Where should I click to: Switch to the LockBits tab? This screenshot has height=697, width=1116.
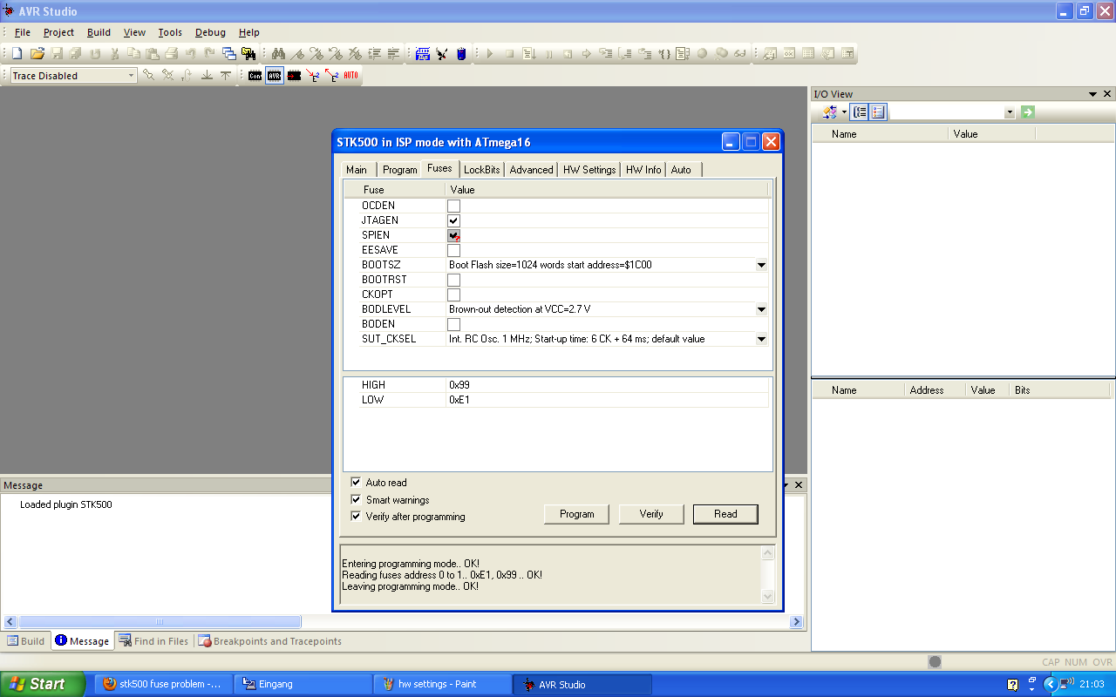481,170
